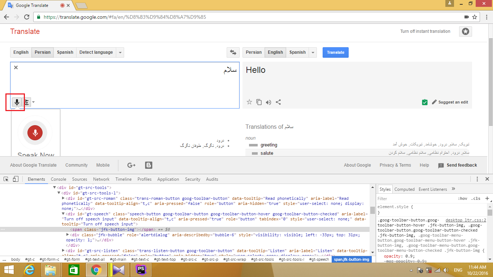Viewport: 493px width, 277px height.
Task: Open Internet Explorer from the taskbar
Action: click(x=29, y=270)
